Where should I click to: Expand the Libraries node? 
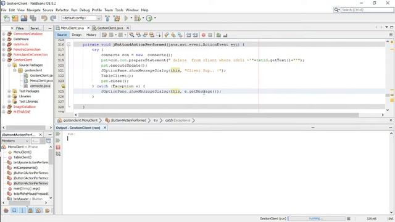9,96
